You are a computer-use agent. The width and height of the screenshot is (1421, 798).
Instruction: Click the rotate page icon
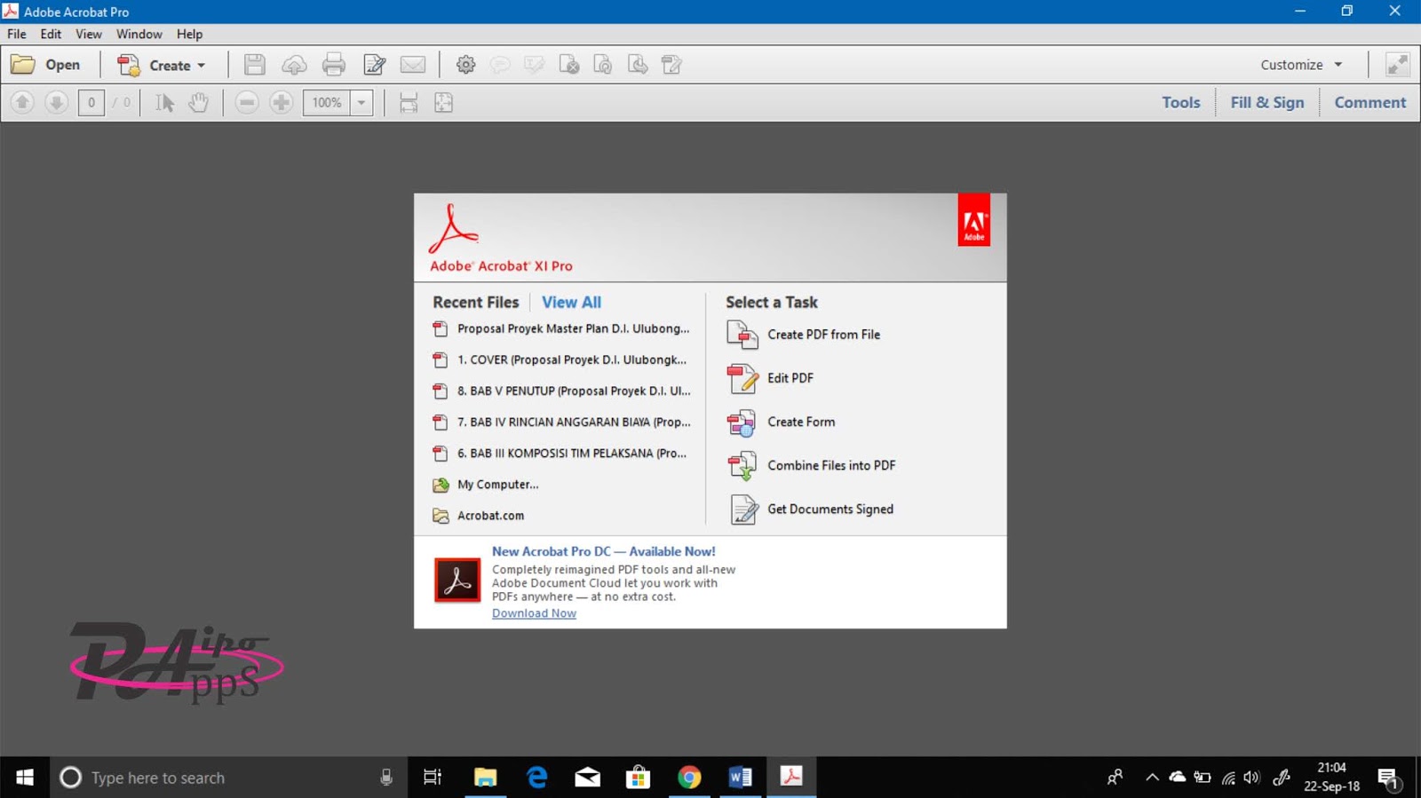click(x=603, y=65)
